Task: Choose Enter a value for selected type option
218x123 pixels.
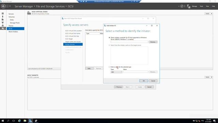Action: [x=109, y=67]
